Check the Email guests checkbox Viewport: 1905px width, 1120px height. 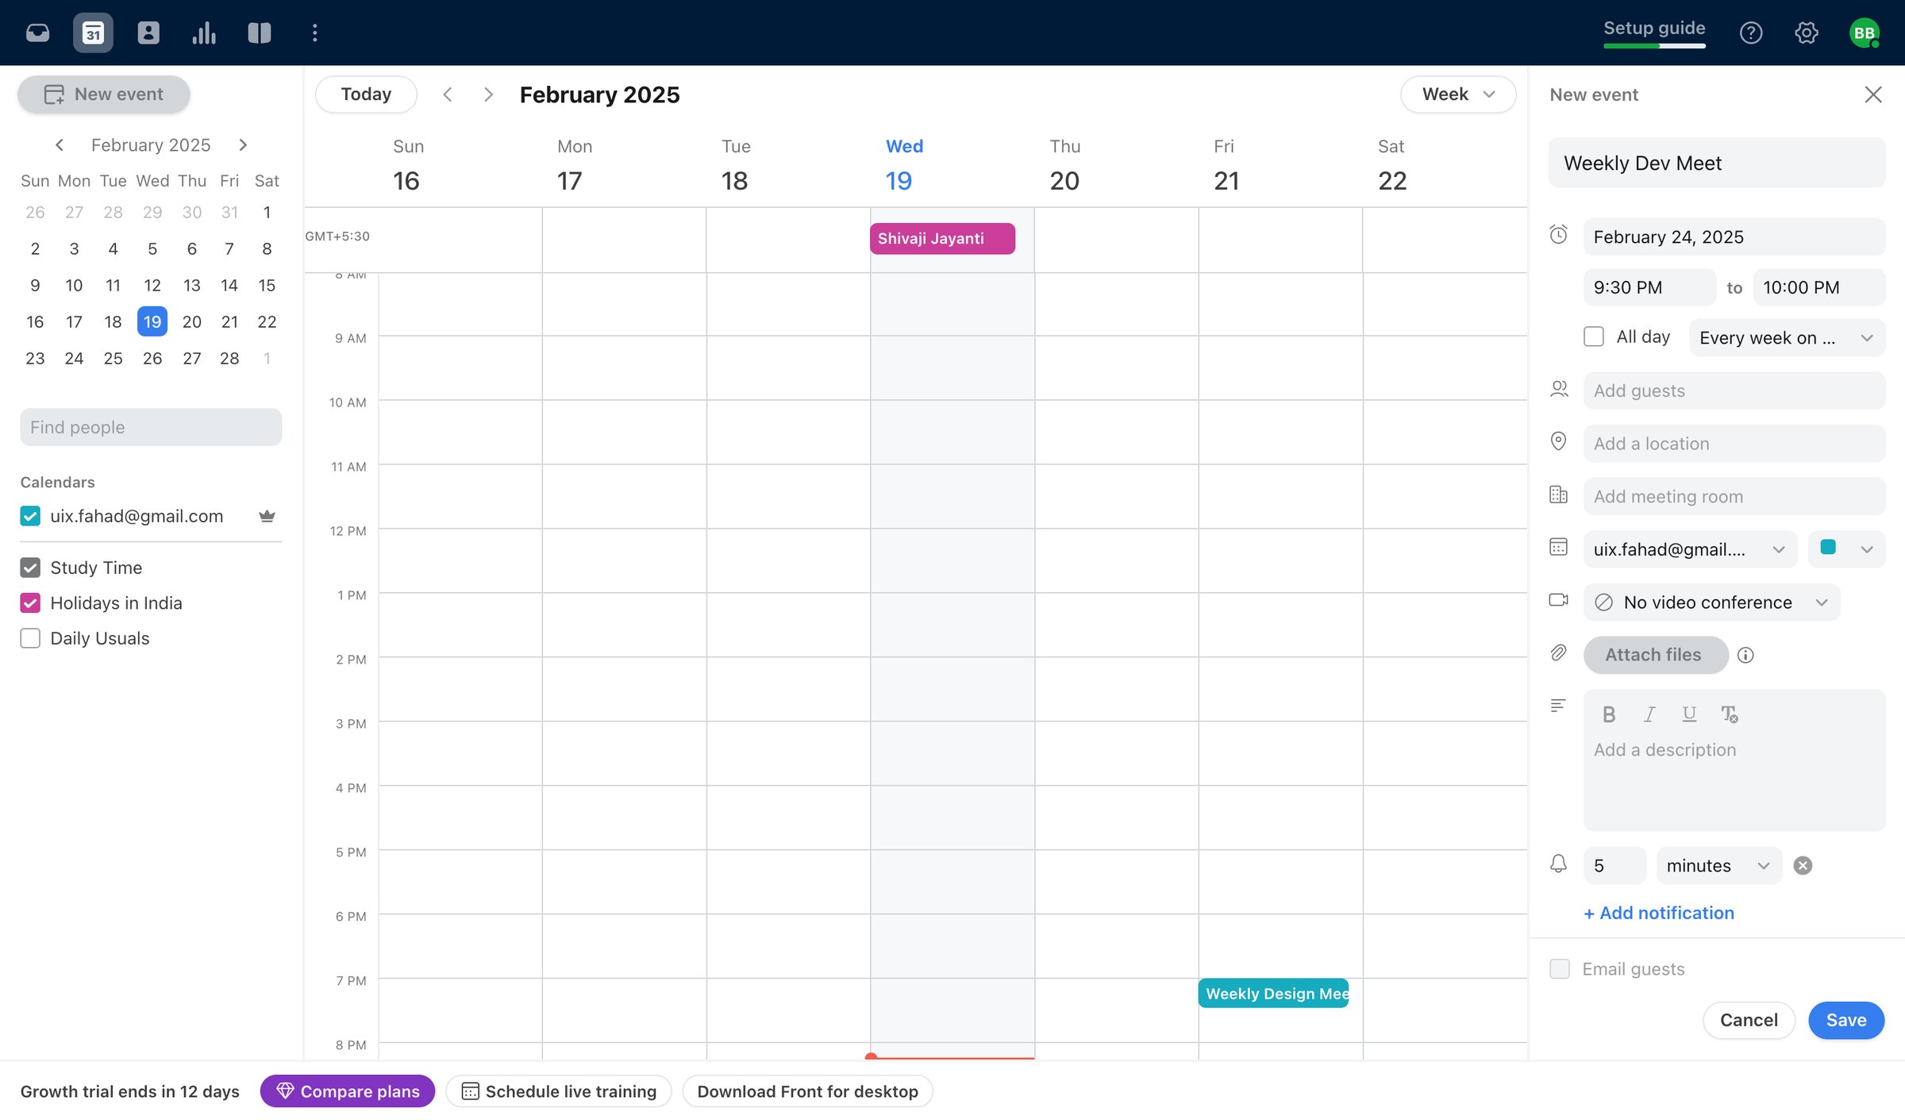[x=1560, y=968]
